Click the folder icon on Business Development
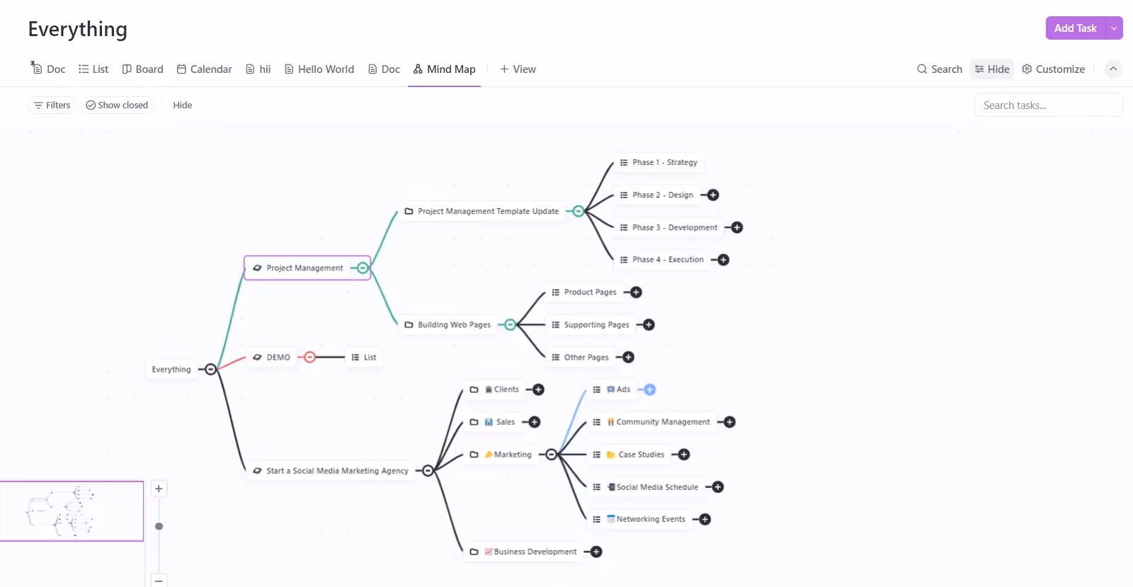The image size is (1133, 587). click(x=476, y=551)
